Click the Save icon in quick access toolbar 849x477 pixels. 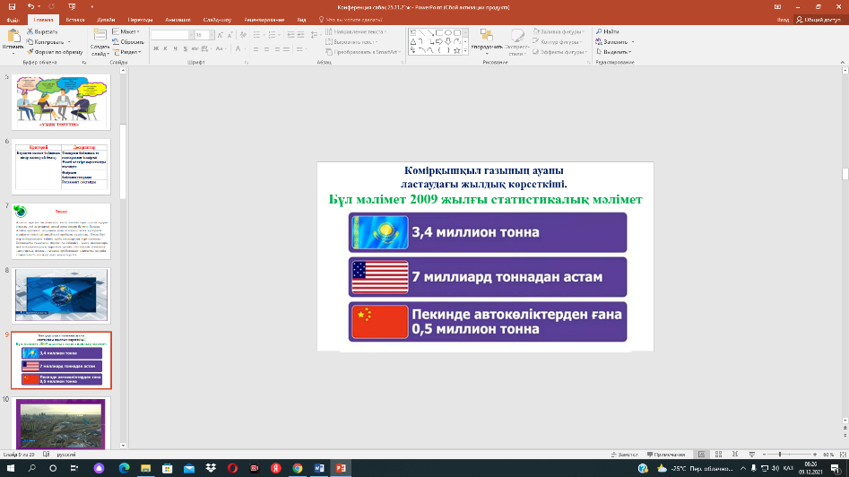[x=13, y=6]
